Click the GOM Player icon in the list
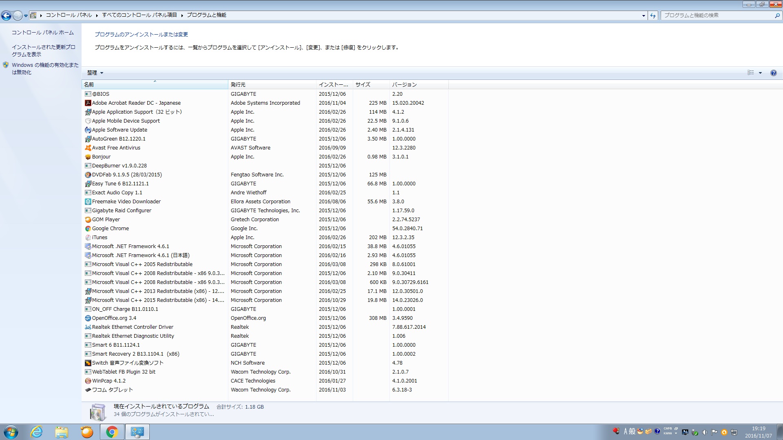Image resolution: width=783 pixels, height=440 pixels. (x=88, y=220)
